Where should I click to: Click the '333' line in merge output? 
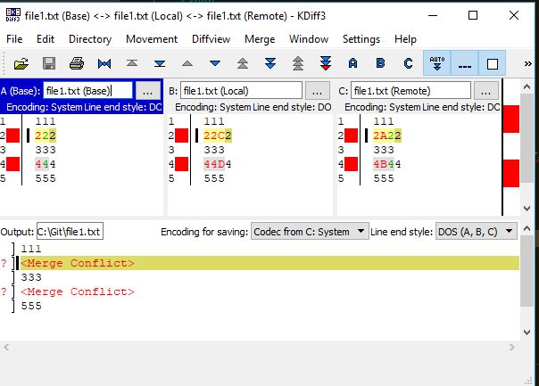(31, 277)
